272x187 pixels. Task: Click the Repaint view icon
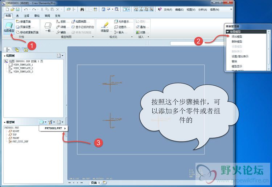tap(103, 9)
